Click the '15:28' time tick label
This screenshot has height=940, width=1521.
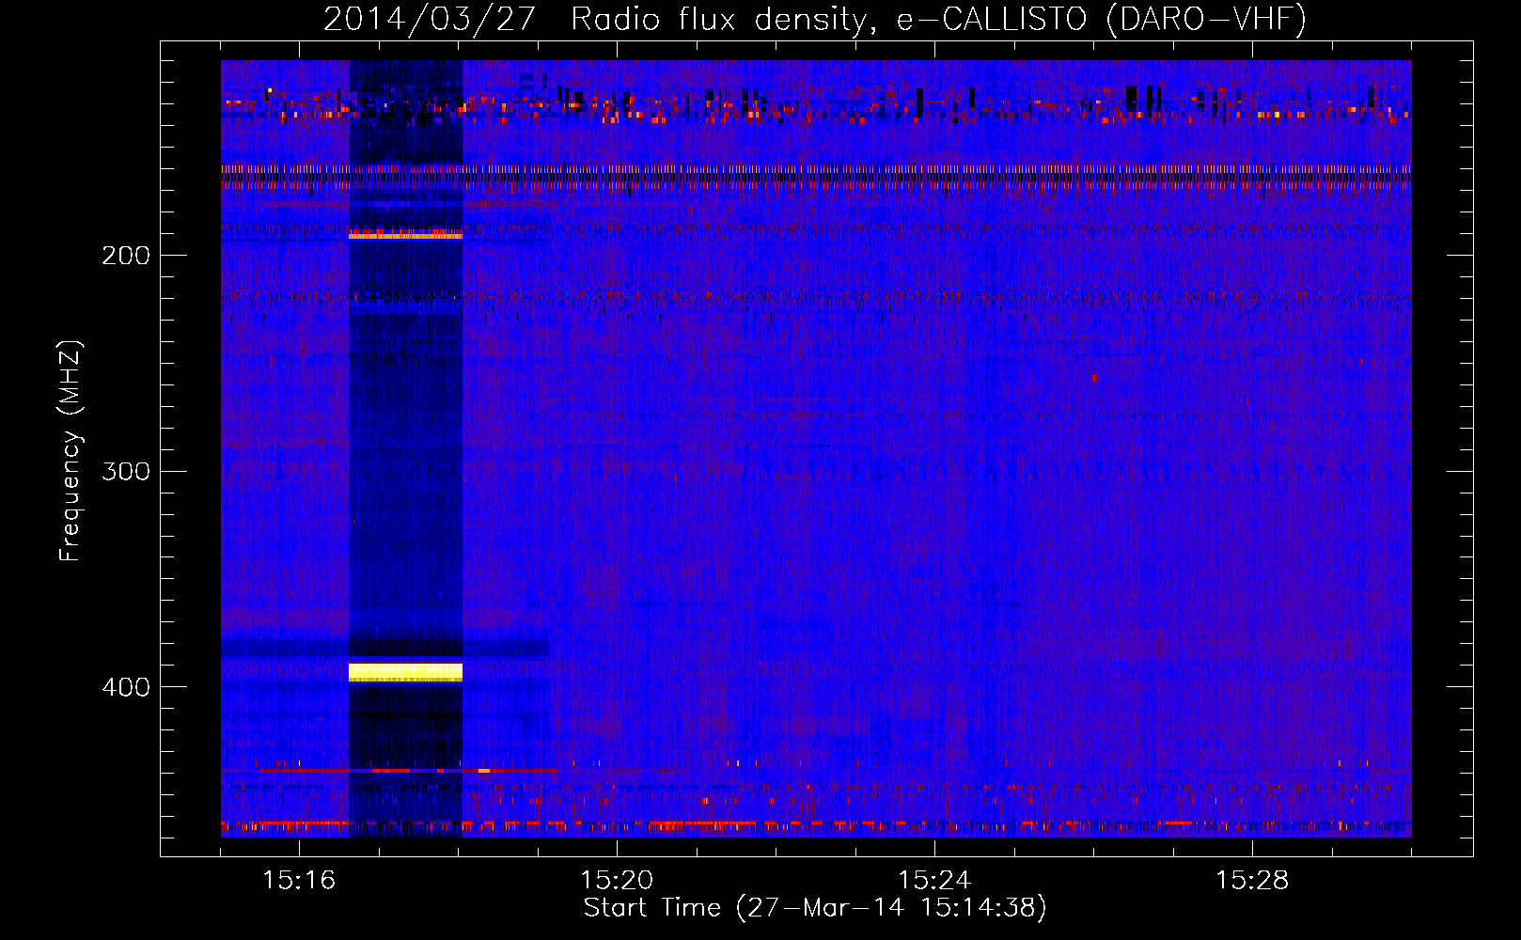coord(1252,880)
